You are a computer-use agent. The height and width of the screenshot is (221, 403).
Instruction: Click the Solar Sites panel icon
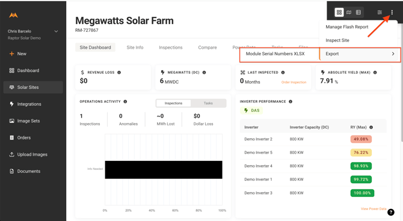pyautogui.click(x=11, y=87)
